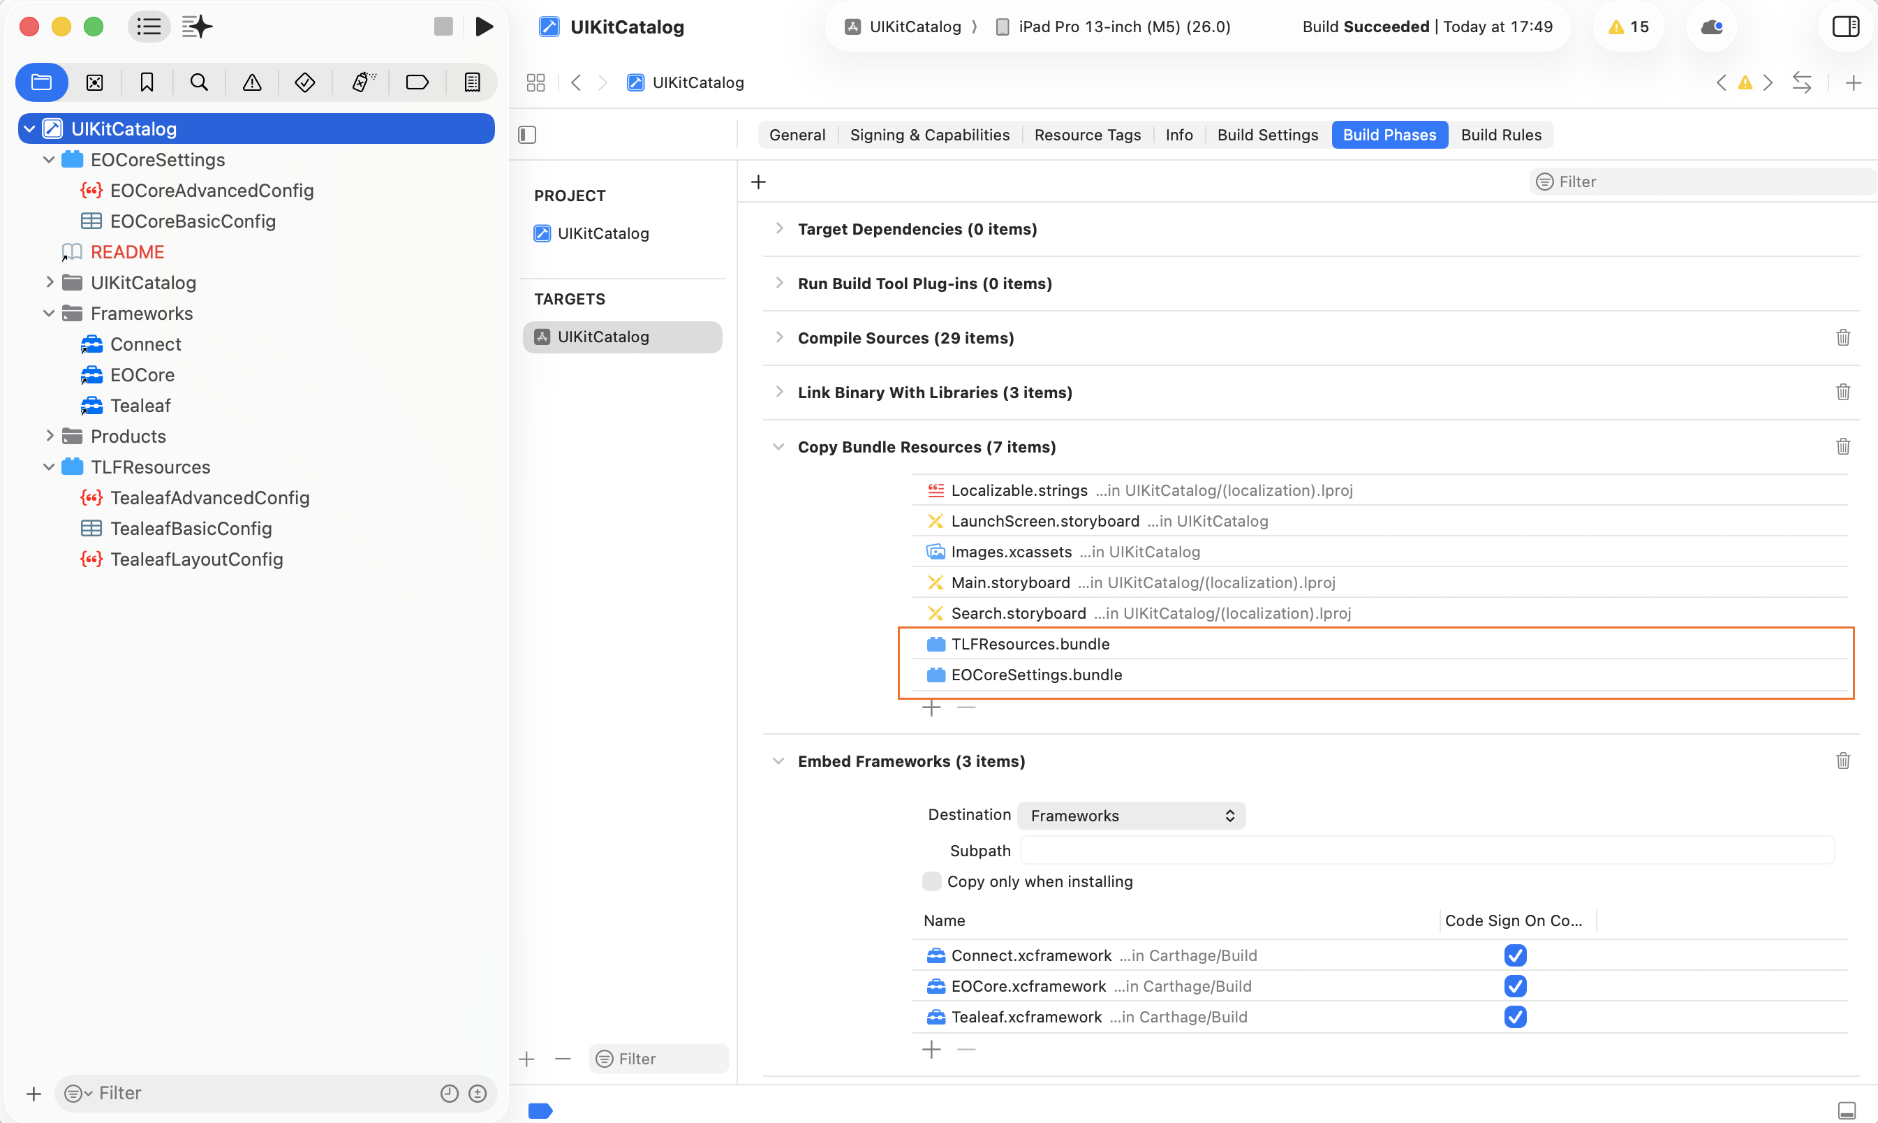Switch to the General tab

click(x=797, y=135)
